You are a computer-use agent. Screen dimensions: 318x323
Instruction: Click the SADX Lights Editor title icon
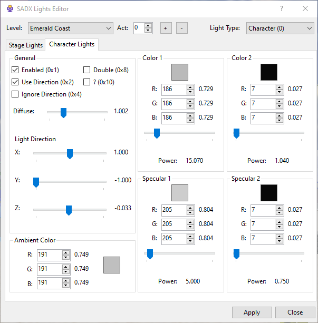[x=9, y=9]
